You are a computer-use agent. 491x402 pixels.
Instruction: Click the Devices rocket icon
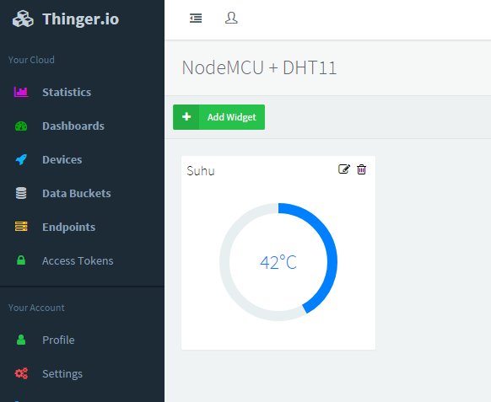[x=21, y=159]
